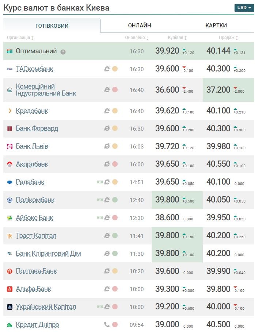
Task: Click the website icon for Траст Капітал
Action: click(107, 235)
